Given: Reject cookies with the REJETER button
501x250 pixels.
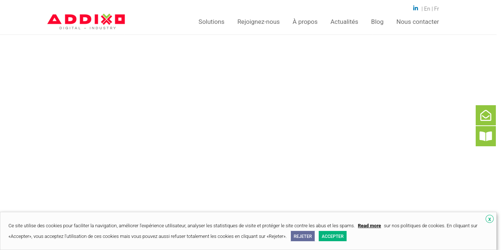Looking at the screenshot, I should click(x=303, y=236).
